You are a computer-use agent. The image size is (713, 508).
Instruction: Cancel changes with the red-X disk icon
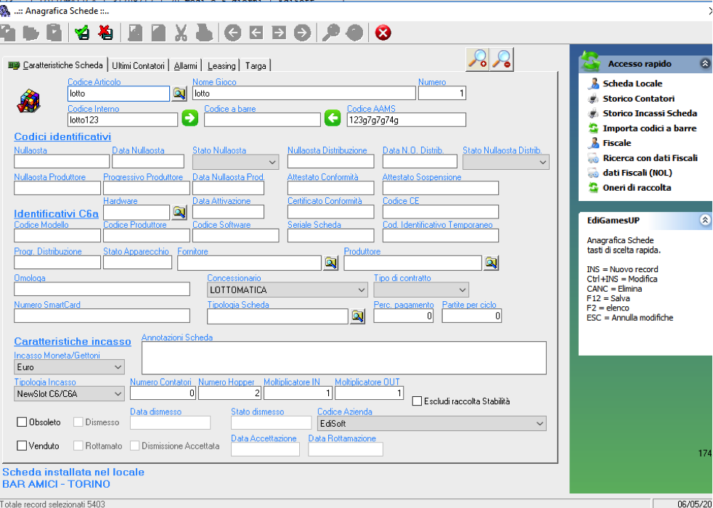105,33
